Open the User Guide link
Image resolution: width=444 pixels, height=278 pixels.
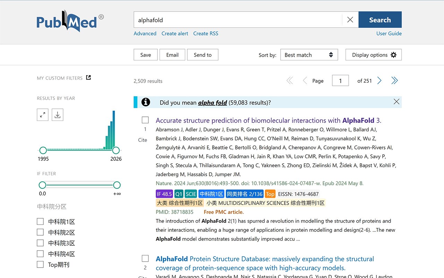point(389,33)
